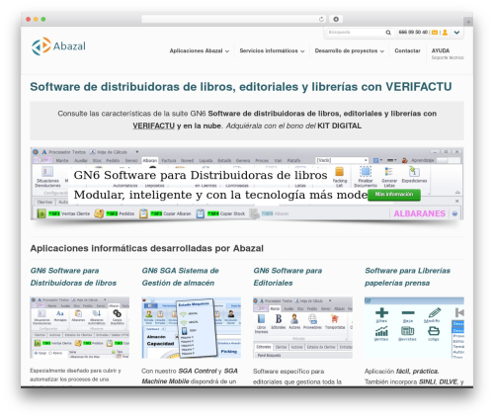The image size is (494, 418).
Task: Click the Clientes tab in banner
Action: pos(44,202)
